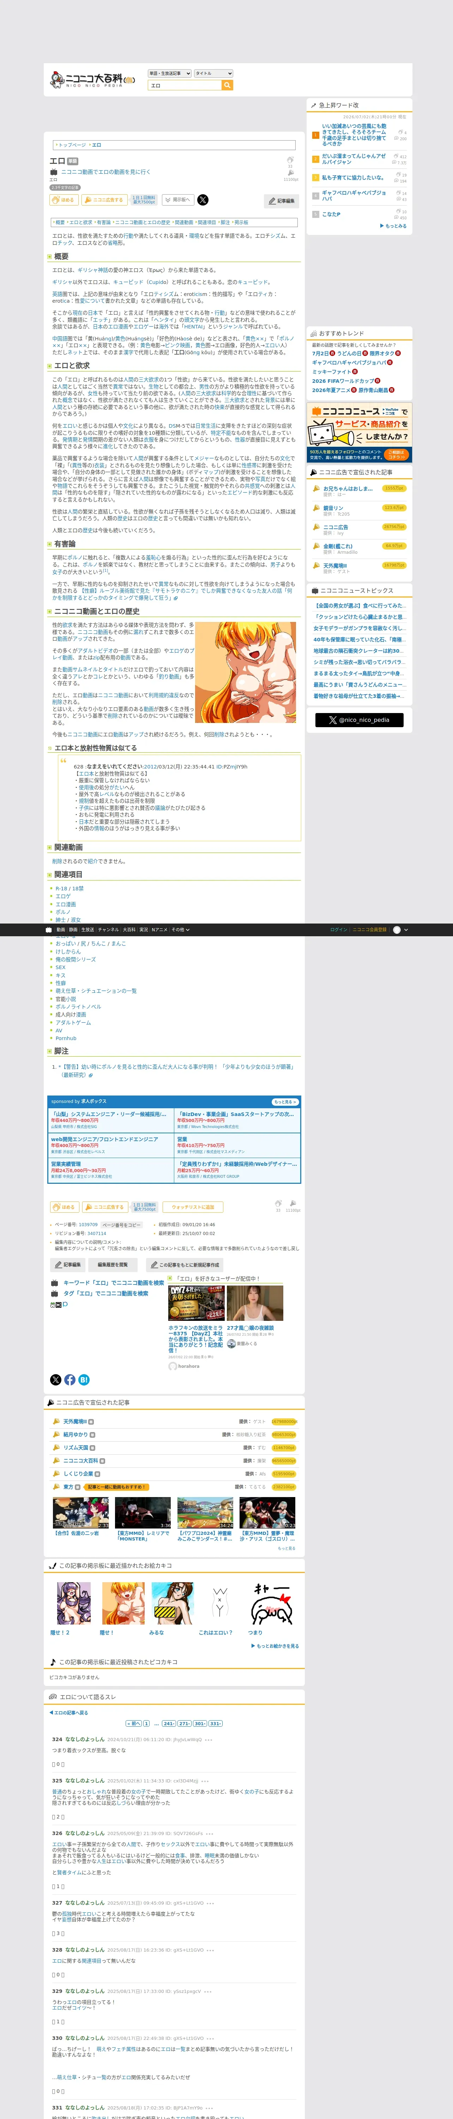Click the トップページ breadcrumb link
The height and width of the screenshot is (2119, 453).
[72, 145]
